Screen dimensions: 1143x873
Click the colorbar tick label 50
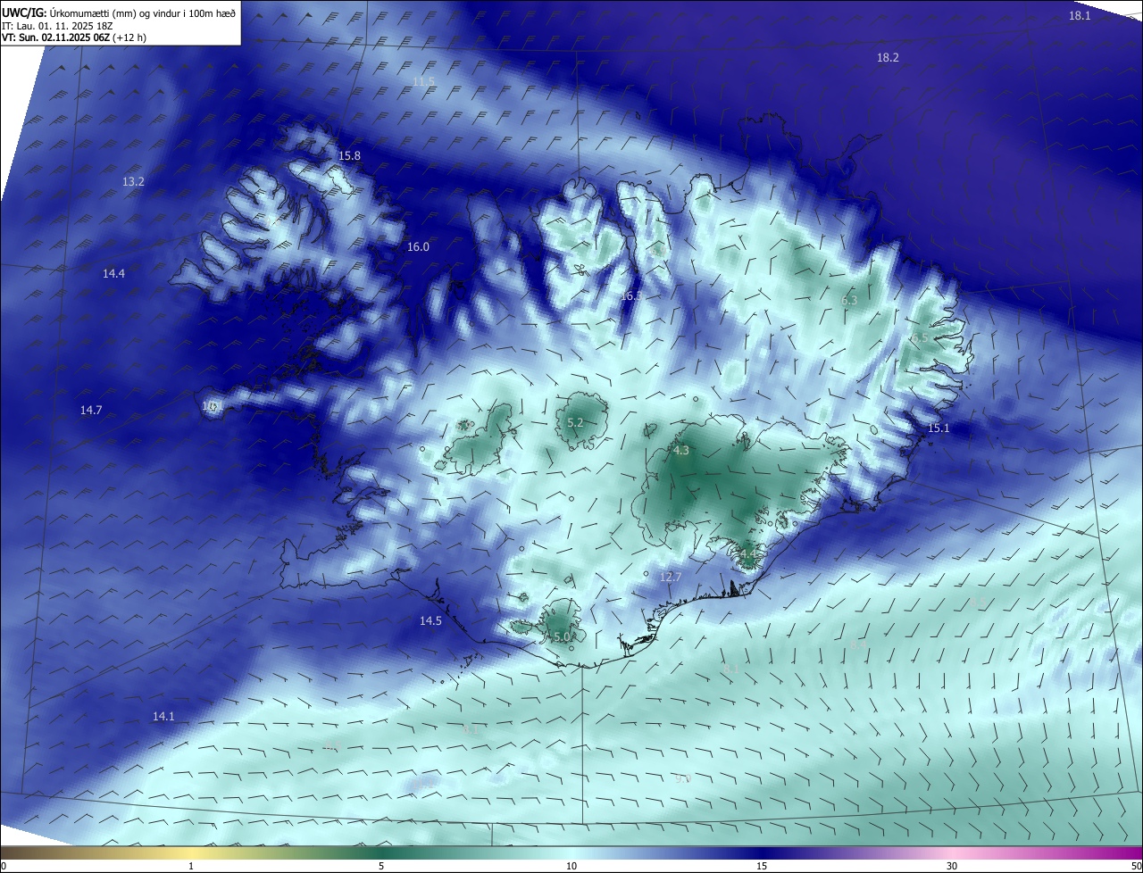click(x=1136, y=866)
